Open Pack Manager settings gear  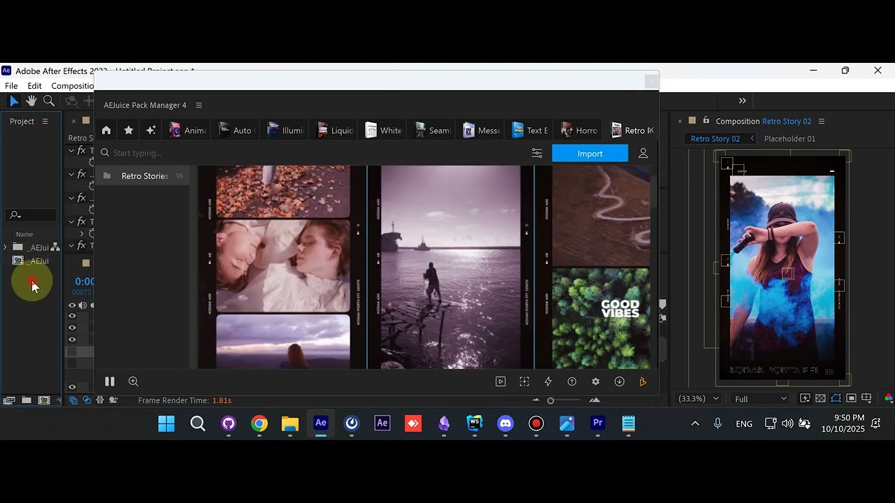tap(596, 381)
